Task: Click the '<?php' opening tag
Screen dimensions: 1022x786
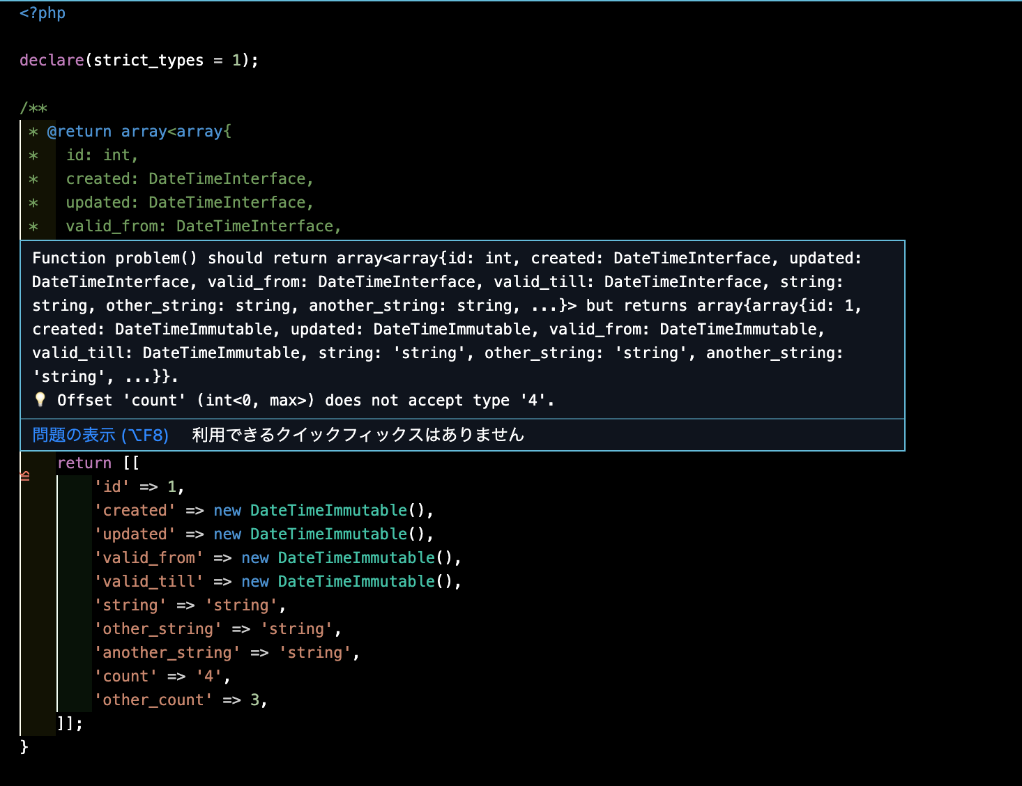Action: tap(43, 13)
